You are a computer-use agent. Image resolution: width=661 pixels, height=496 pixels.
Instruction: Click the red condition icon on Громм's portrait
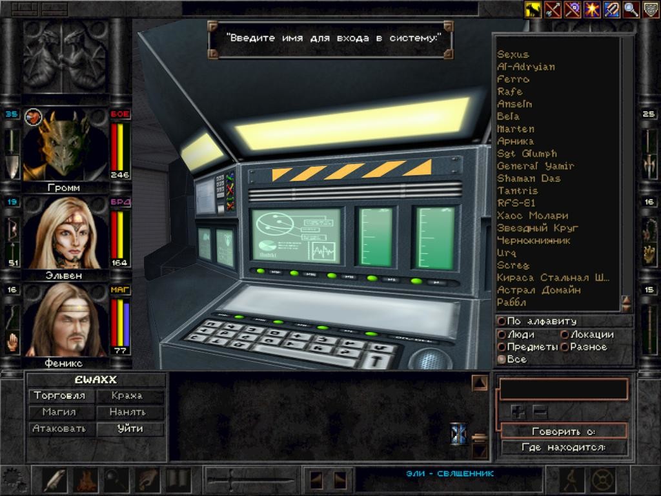tap(34, 118)
